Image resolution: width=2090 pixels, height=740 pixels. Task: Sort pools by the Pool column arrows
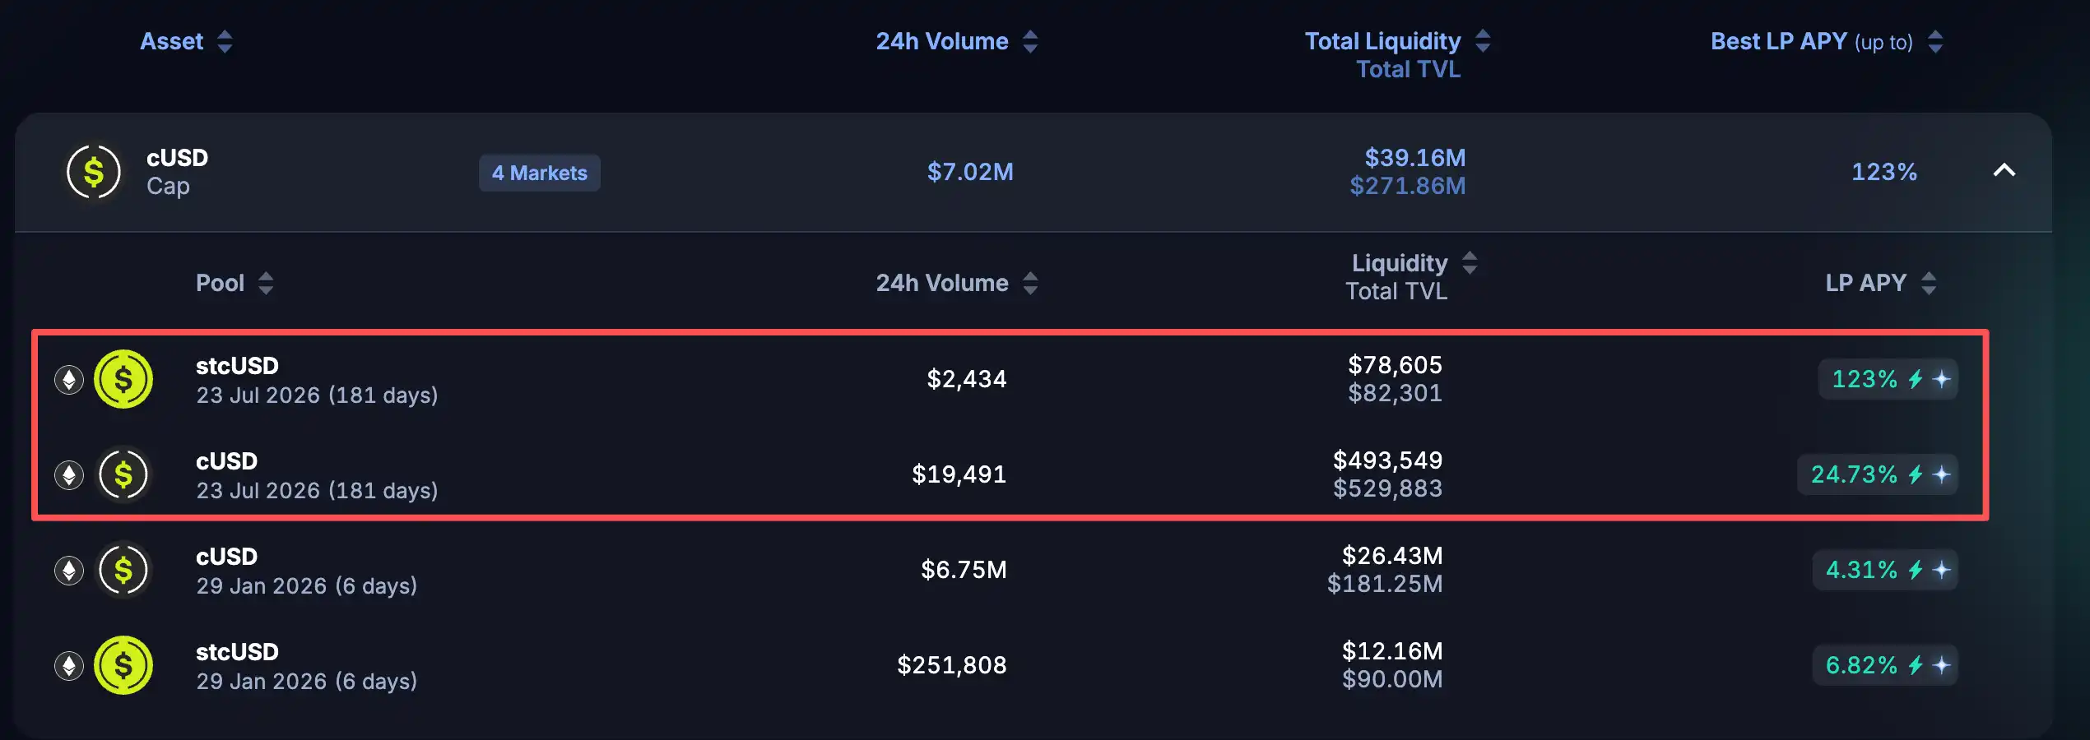[x=266, y=283]
